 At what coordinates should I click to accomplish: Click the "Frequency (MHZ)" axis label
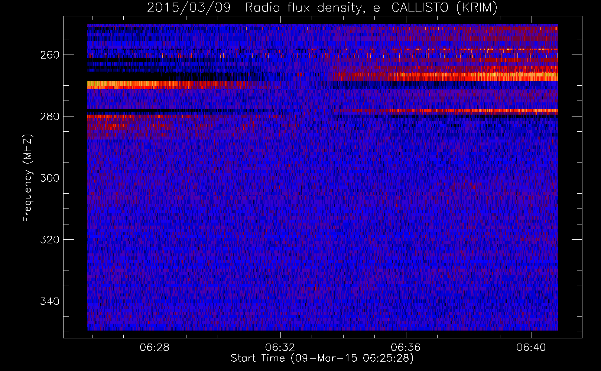click(28, 178)
